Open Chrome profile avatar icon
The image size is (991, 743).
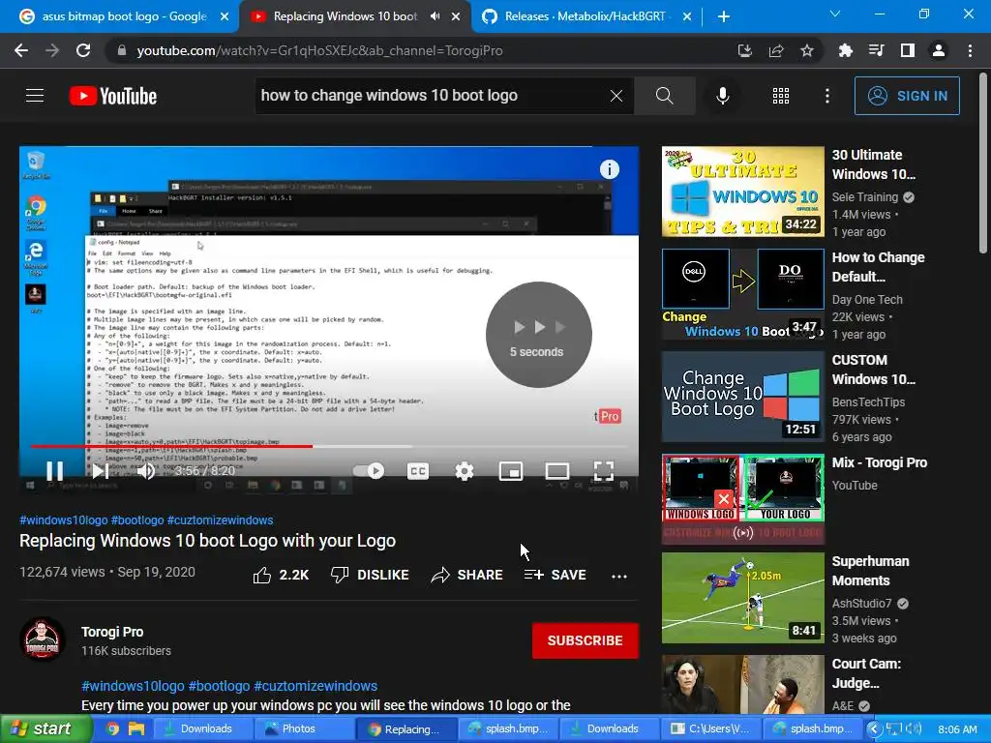coord(939,50)
